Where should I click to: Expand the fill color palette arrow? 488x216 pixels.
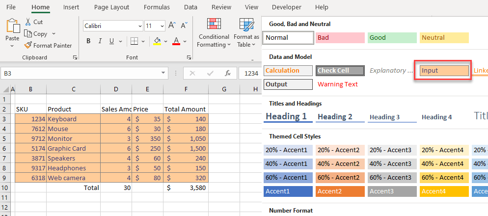pos(165,41)
